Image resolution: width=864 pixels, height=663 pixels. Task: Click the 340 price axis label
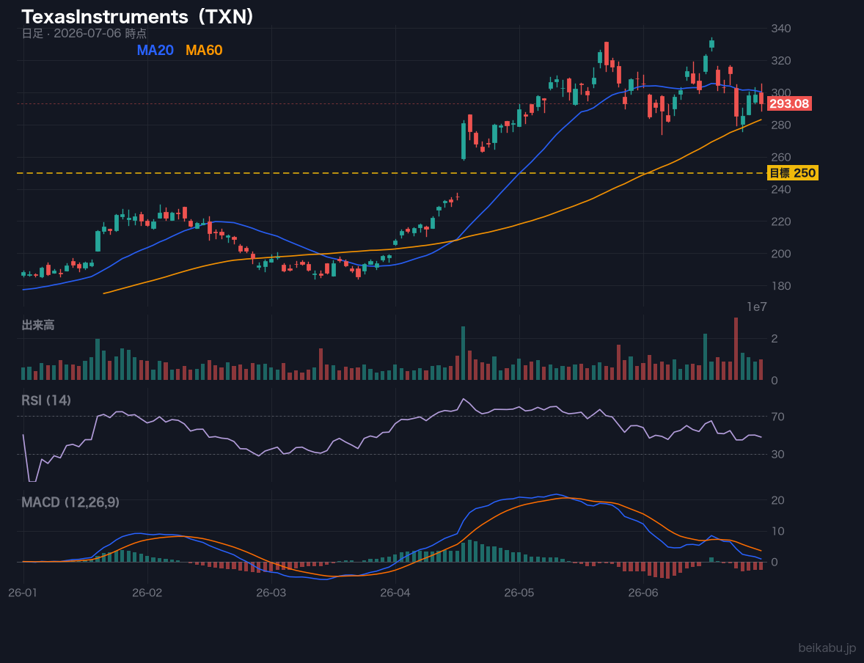click(x=781, y=28)
